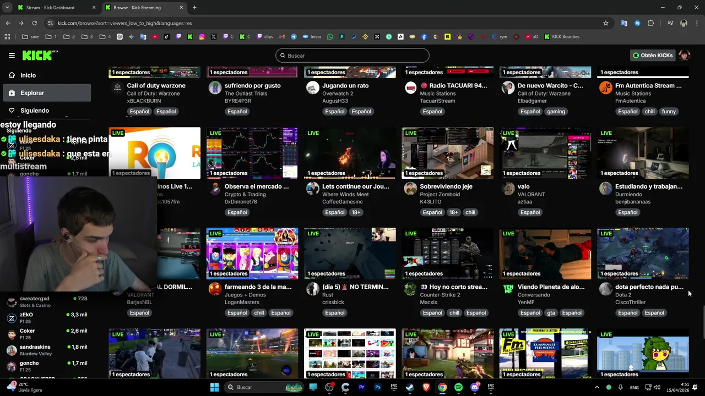Click the KICK logo
Screen dimensions: 705x396
40,55
